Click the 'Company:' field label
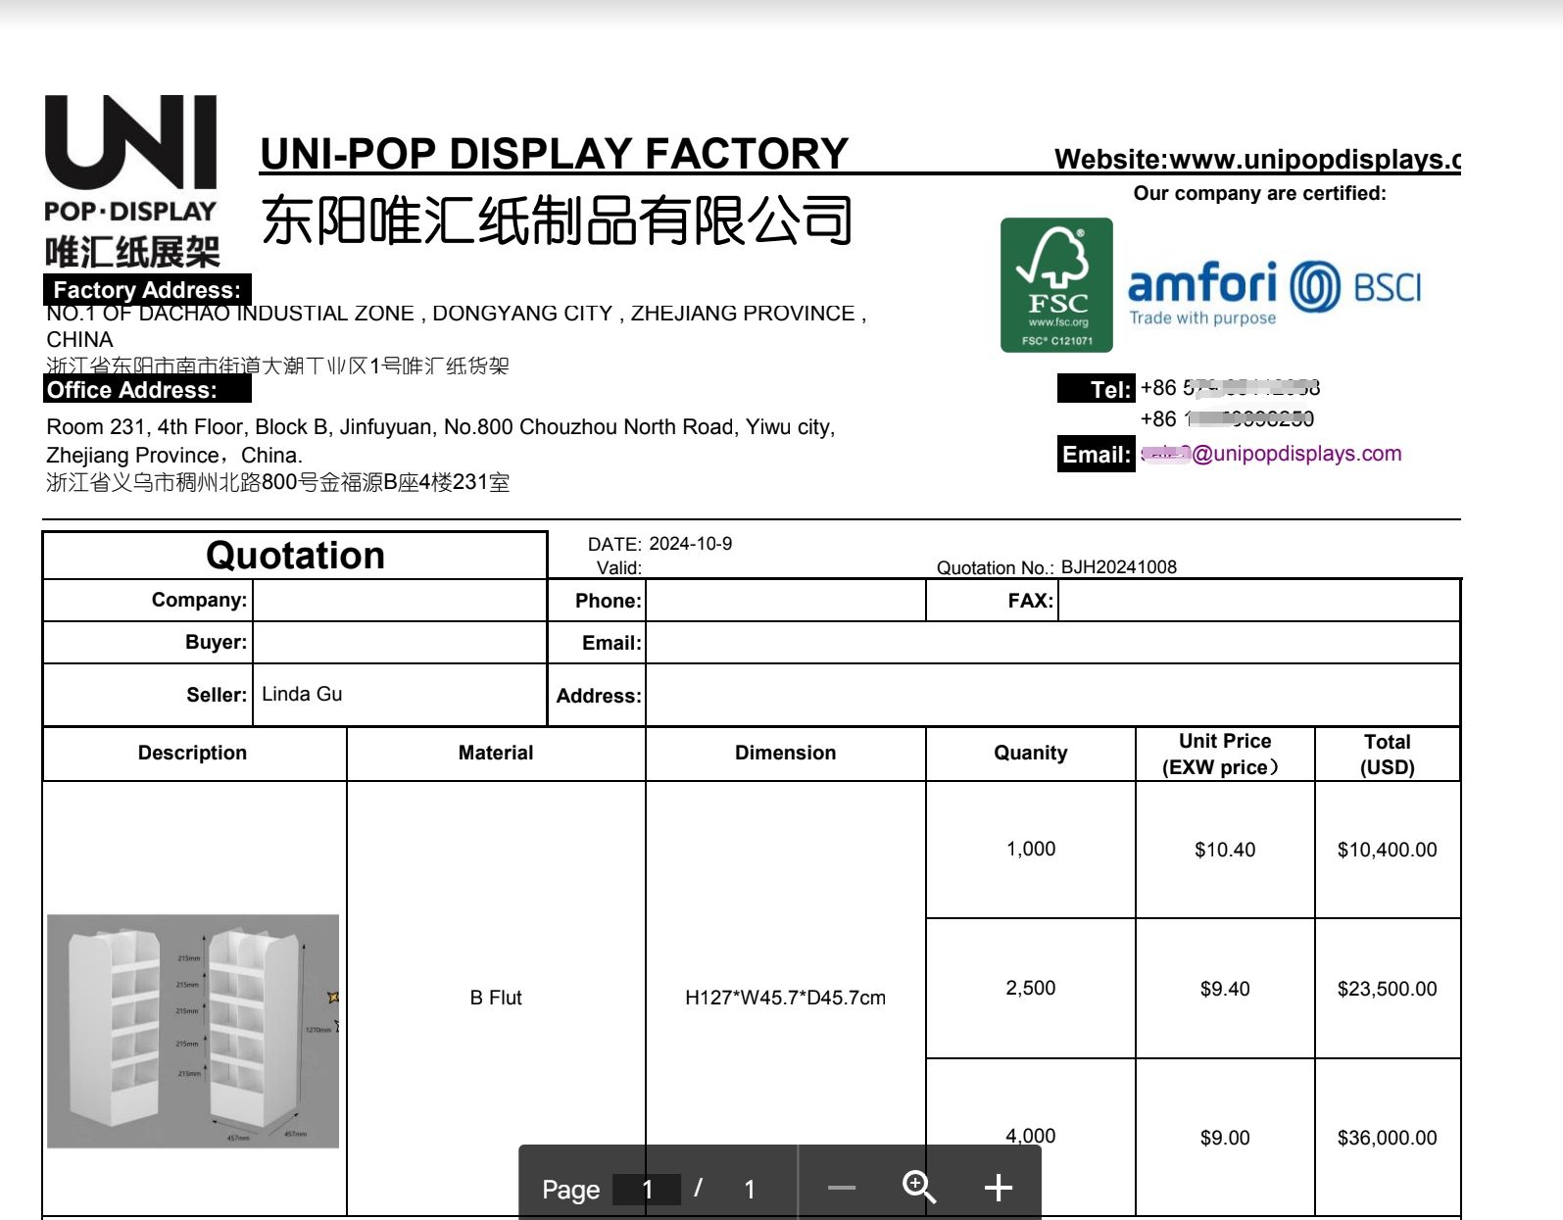 199,600
